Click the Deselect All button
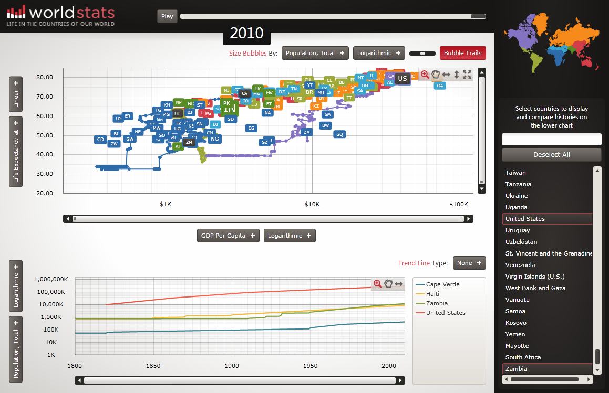Screen dimensions: 609x393 coord(552,154)
